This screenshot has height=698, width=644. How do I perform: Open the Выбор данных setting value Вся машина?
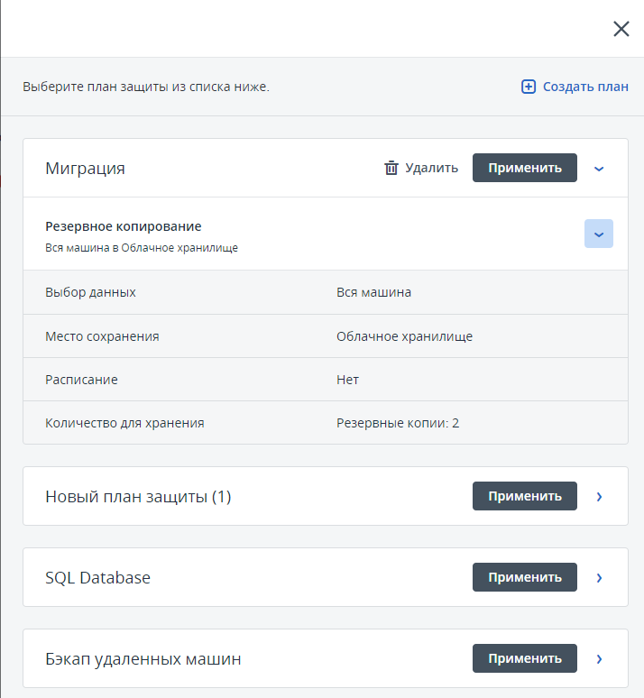tap(373, 292)
